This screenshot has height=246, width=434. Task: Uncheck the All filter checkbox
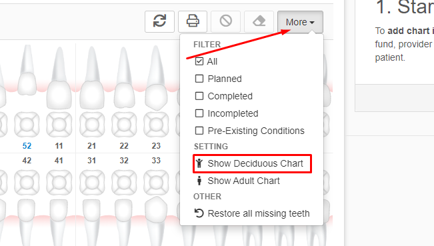(x=199, y=61)
